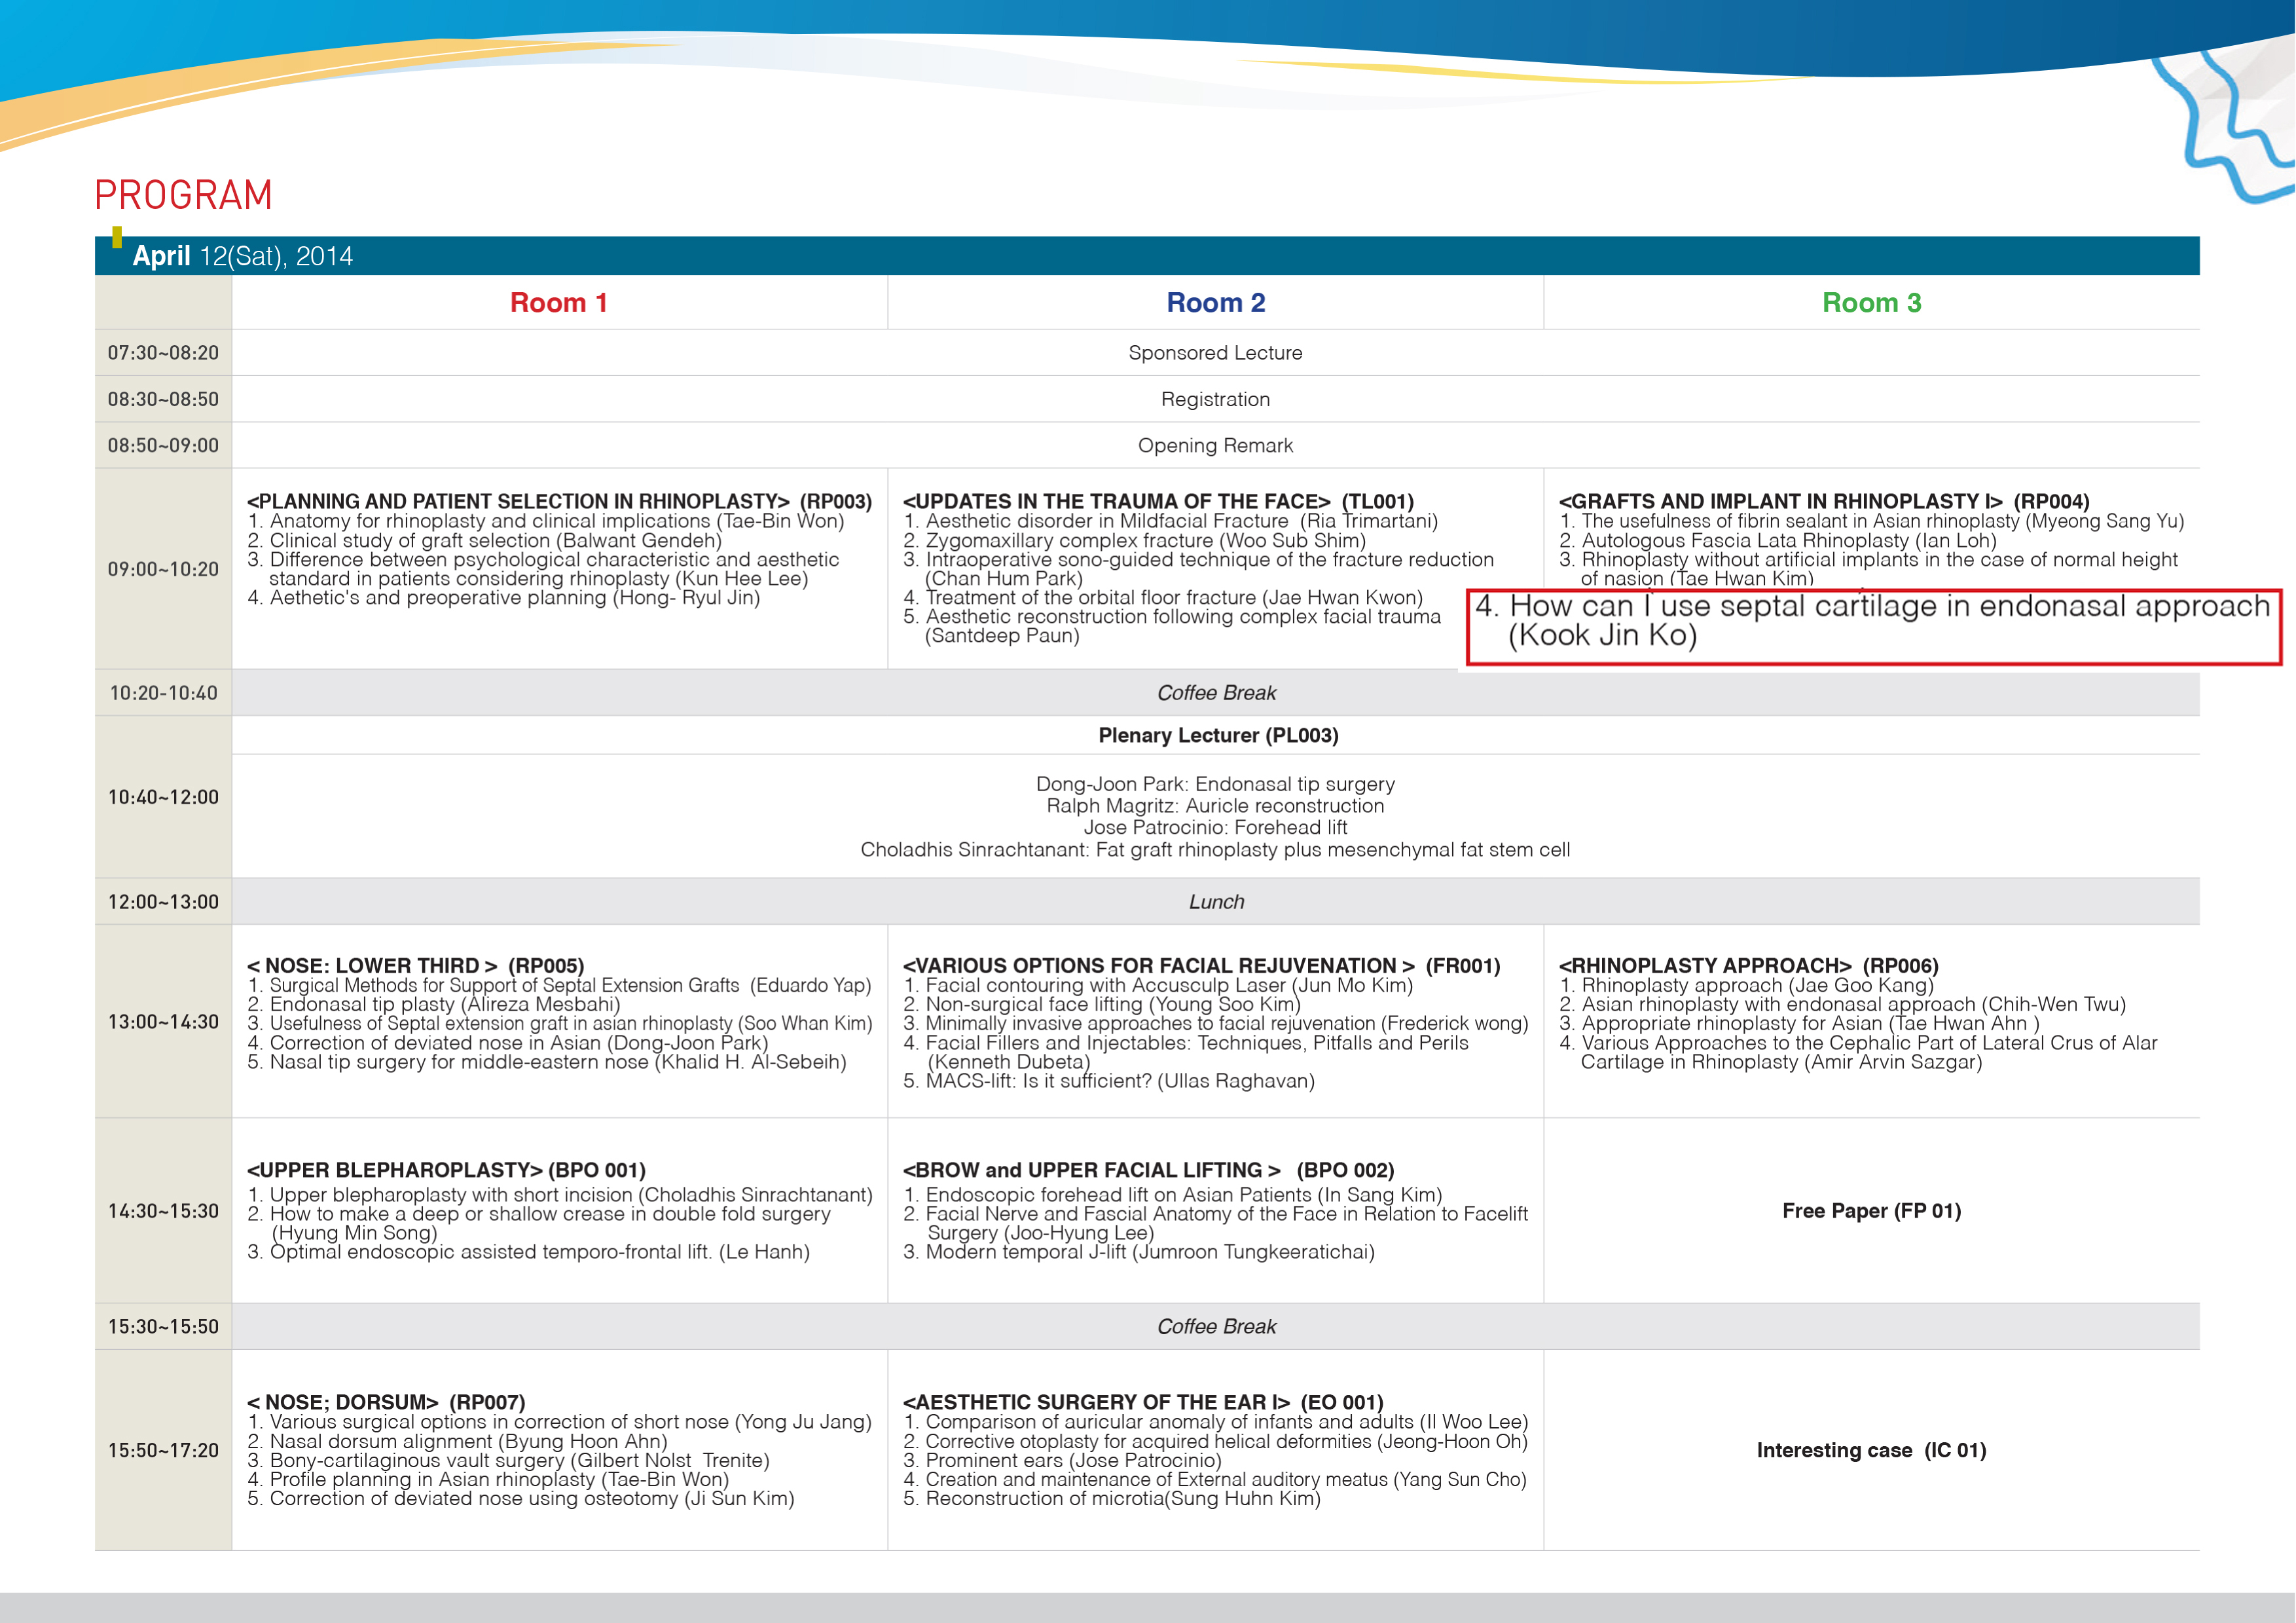
Task: Select Rhinoplasty approach talk by Jae Goo Kang
Action: [1746, 986]
